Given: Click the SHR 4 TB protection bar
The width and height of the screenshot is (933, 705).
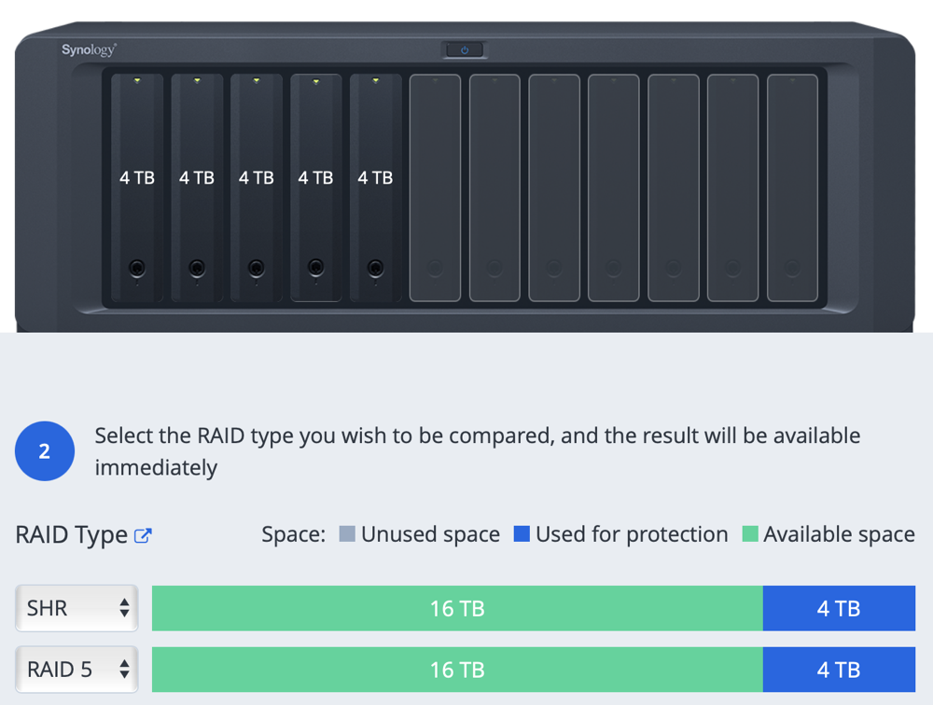Looking at the screenshot, I should pos(839,609).
